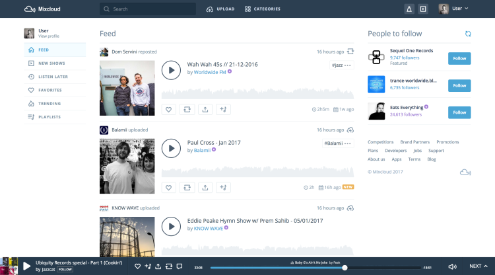This screenshot has width=495, height=275.
Task: Open the Wah Wah 45s cover thumbnail
Action: (127, 88)
